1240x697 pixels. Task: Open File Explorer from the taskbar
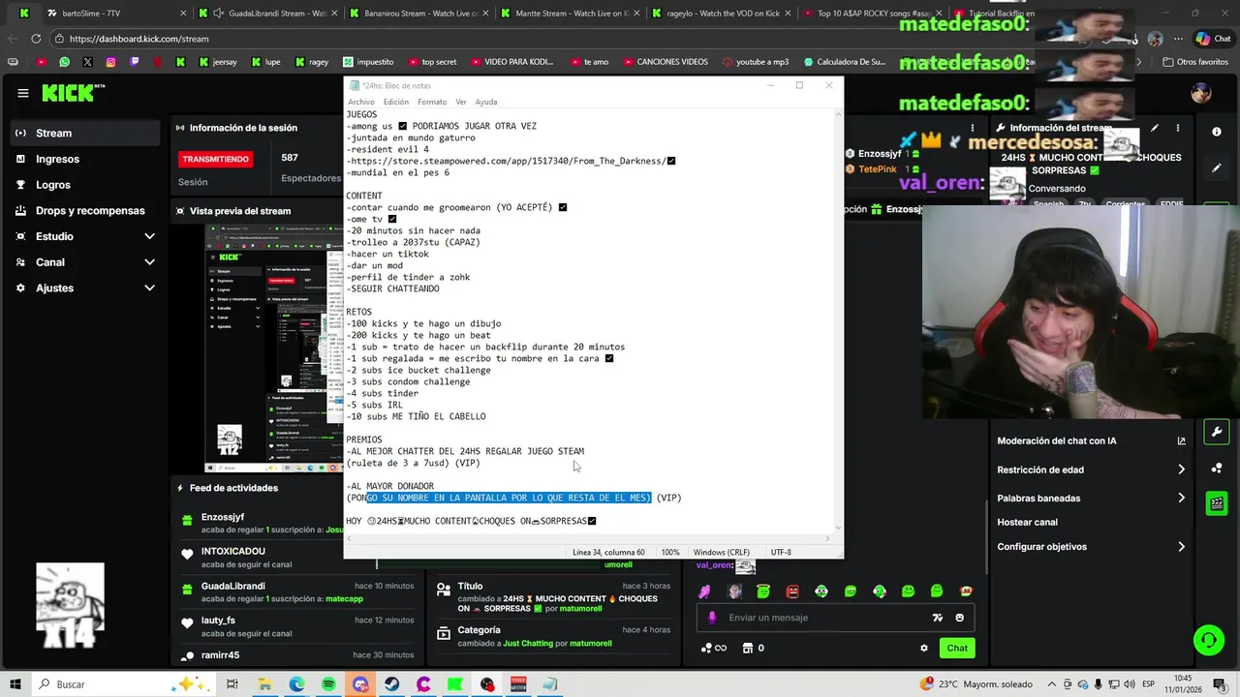coord(264,684)
